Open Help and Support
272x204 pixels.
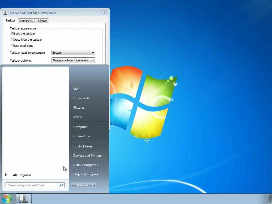[86, 174]
